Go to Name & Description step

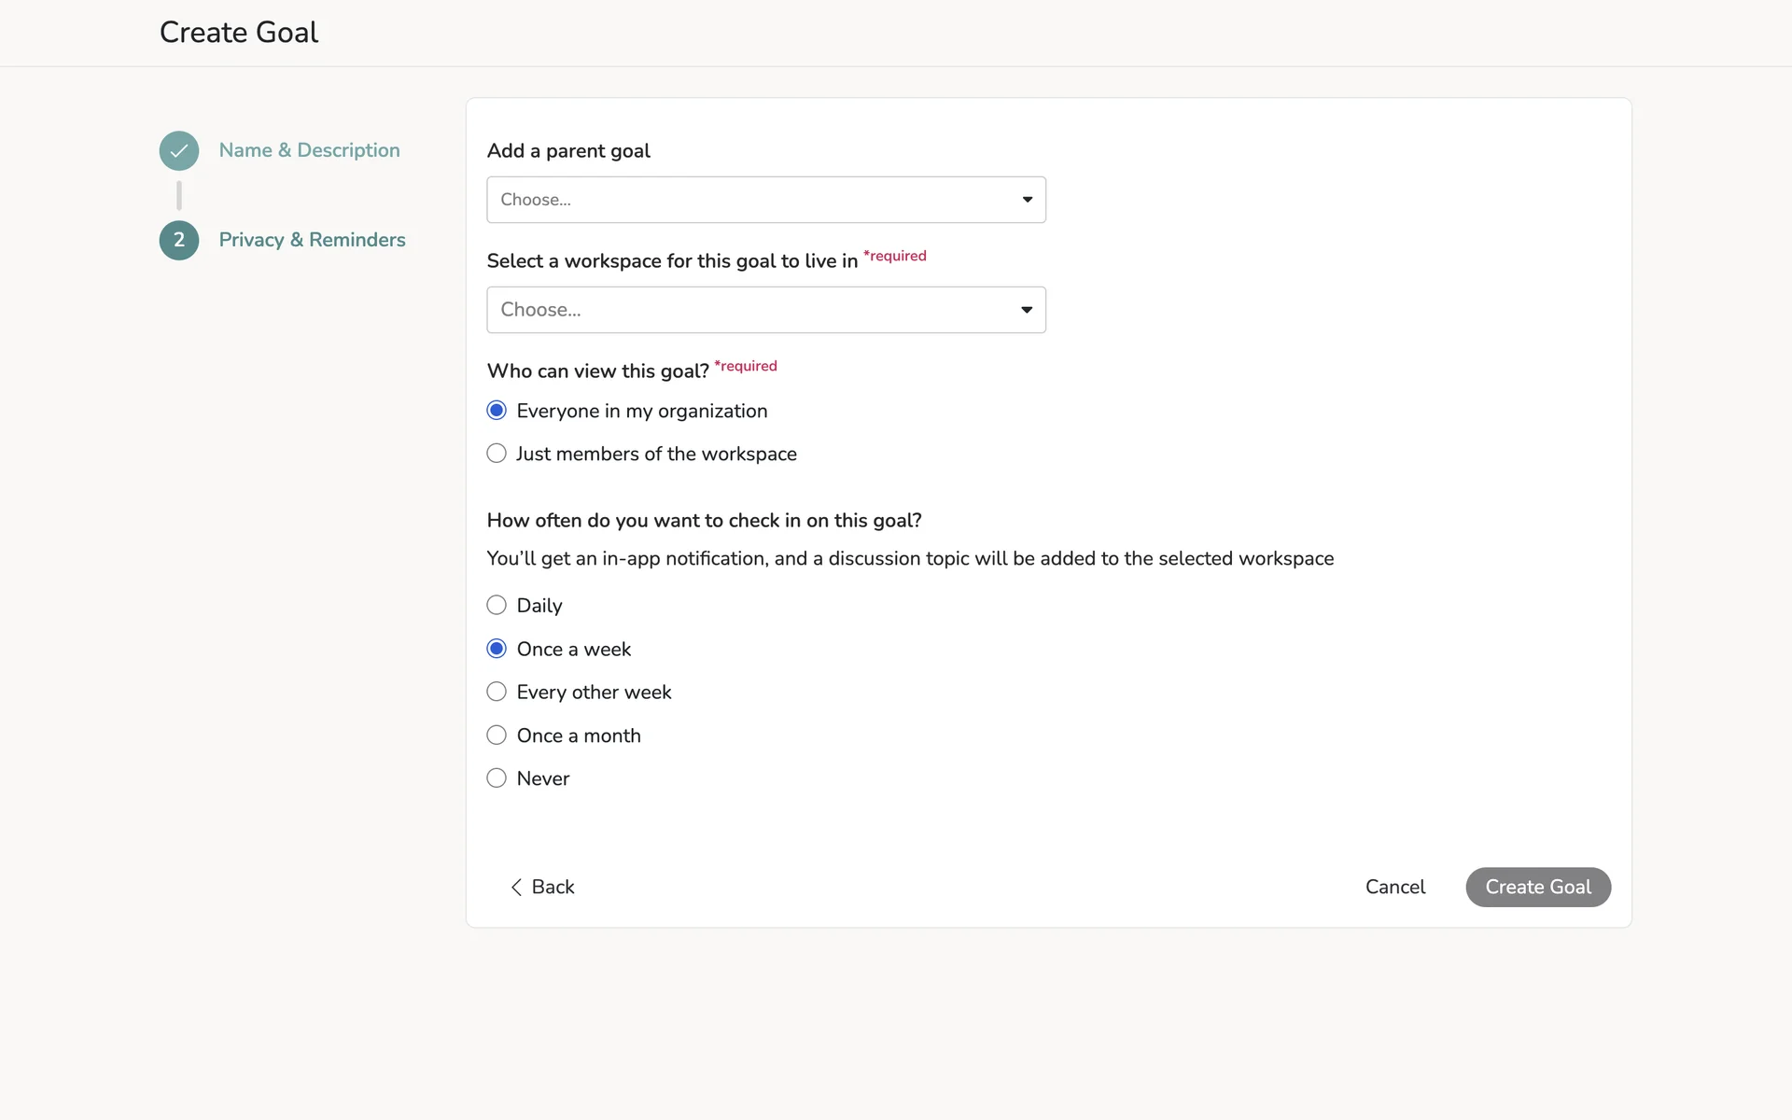click(x=309, y=150)
